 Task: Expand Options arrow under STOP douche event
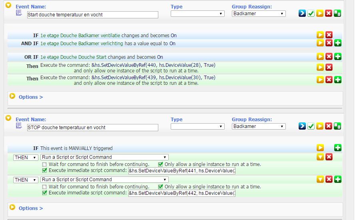pyautogui.click(x=12, y=207)
